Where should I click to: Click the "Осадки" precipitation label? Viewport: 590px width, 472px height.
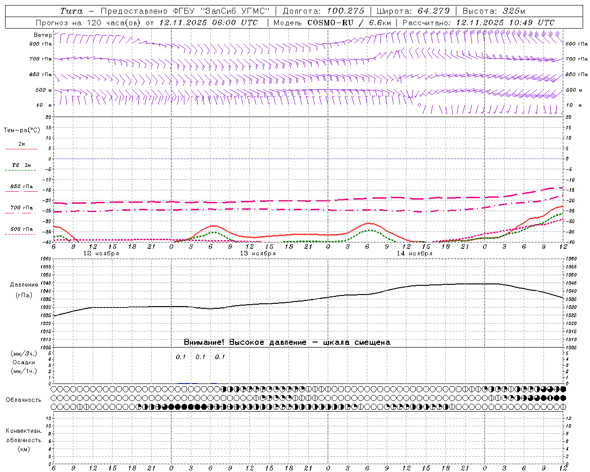[x=24, y=362]
